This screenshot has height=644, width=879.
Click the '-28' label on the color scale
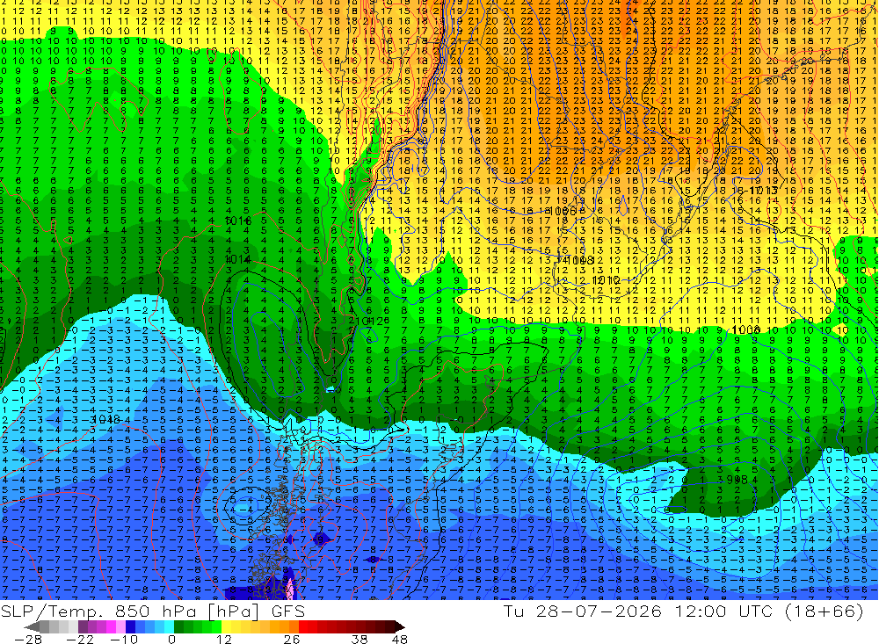[27, 639]
